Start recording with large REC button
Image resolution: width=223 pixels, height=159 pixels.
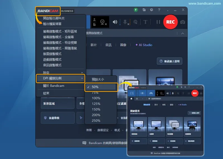coord(170,22)
